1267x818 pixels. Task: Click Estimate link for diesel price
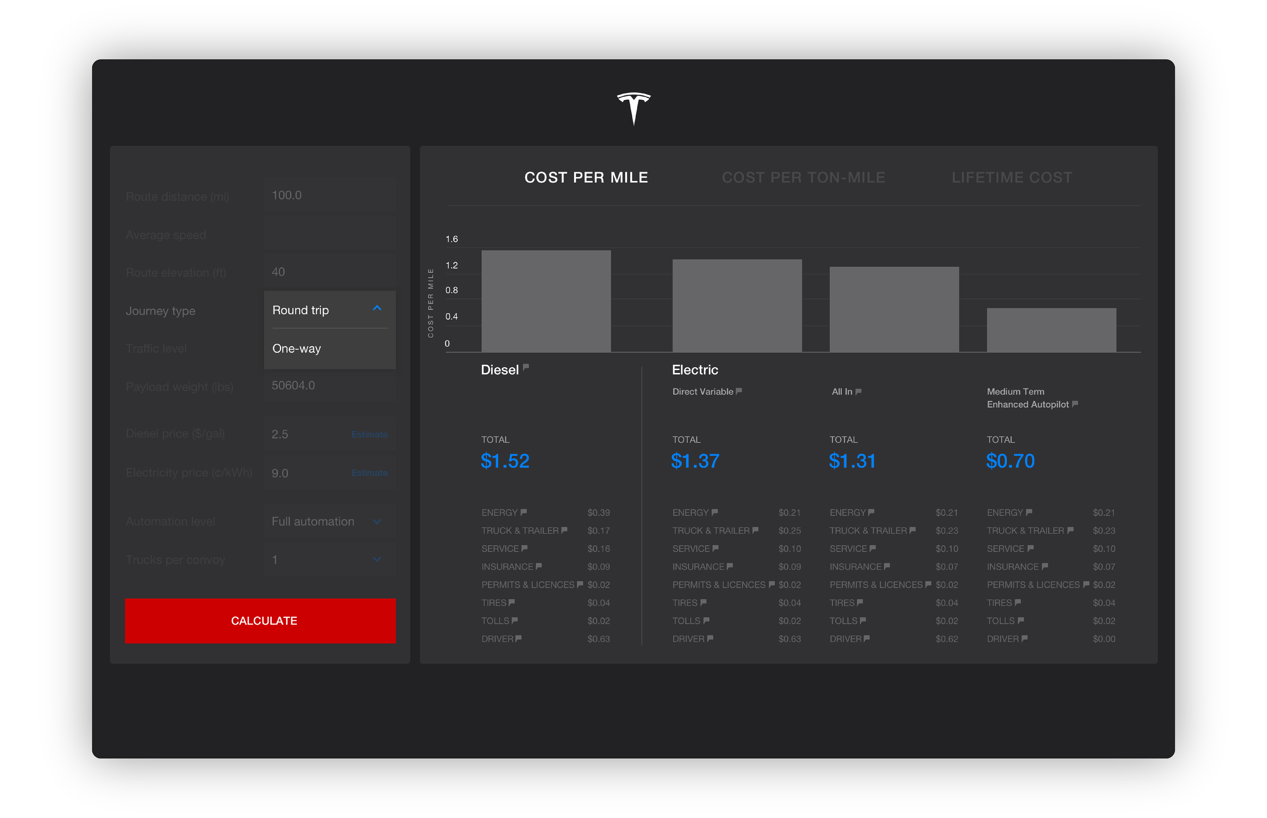[x=369, y=434]
